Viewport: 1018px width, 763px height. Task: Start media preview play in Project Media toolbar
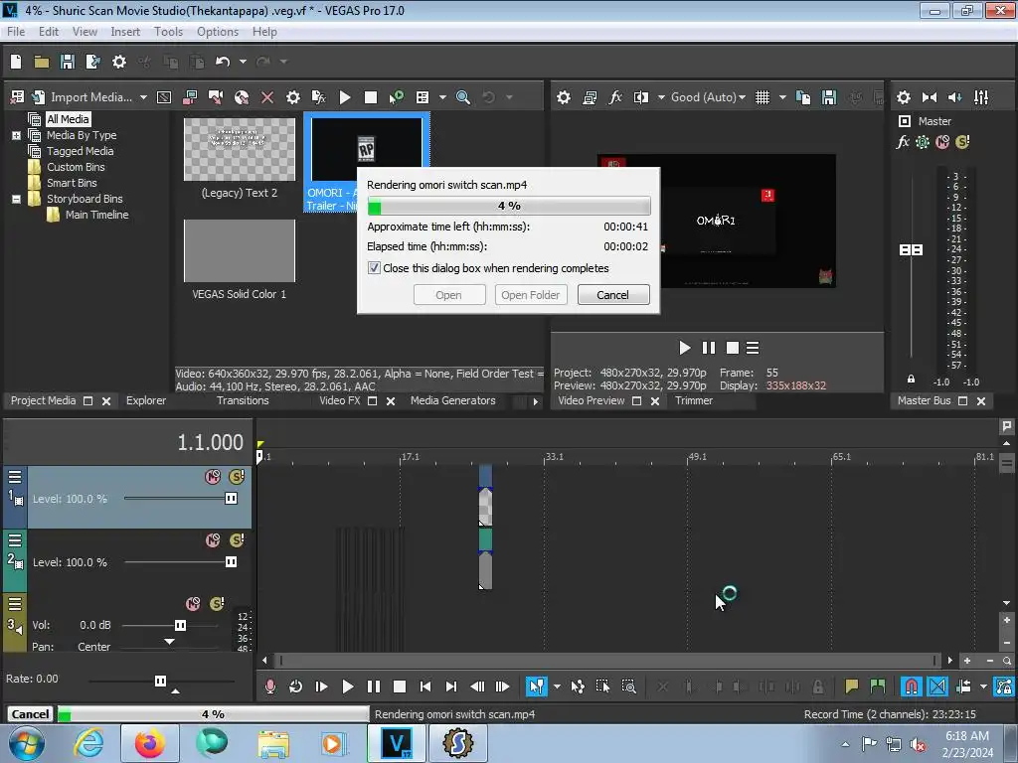(345, 97)
